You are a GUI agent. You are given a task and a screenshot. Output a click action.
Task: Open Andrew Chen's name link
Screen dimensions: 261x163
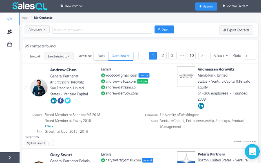(x=63, y=70)
